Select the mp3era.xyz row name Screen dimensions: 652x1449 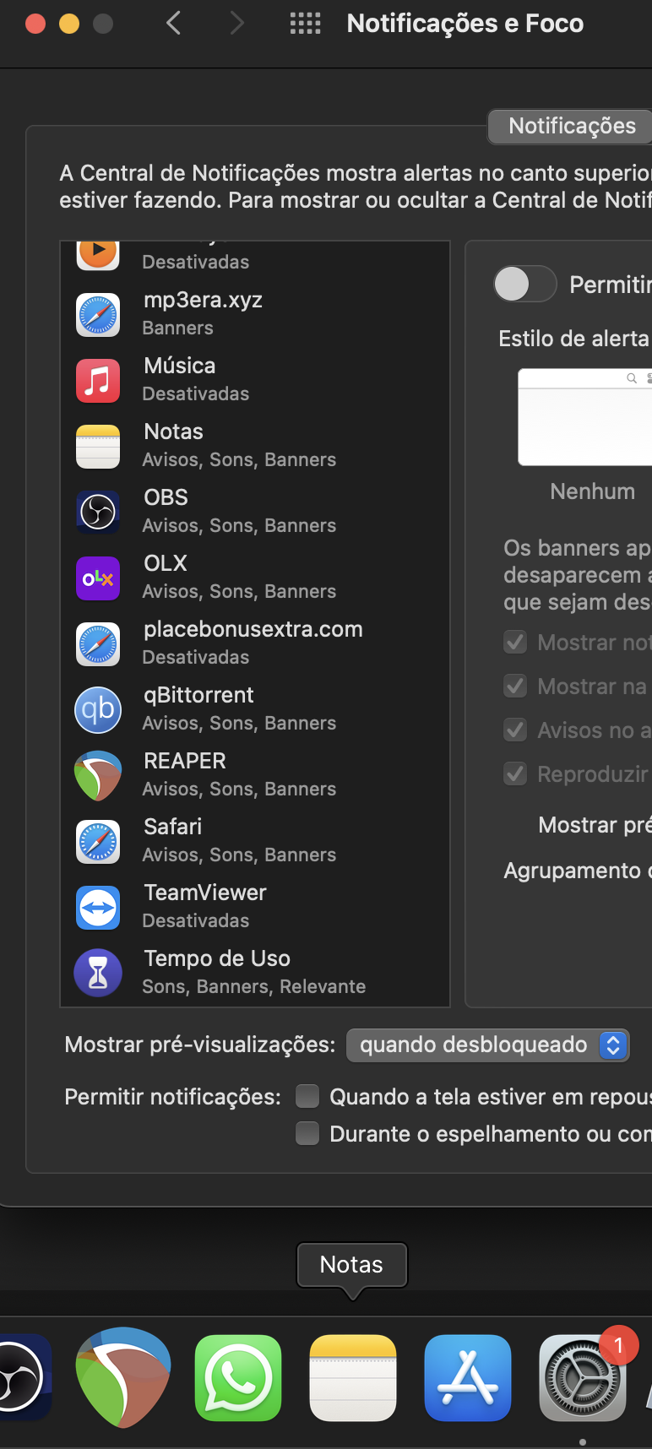click(204, 300)
